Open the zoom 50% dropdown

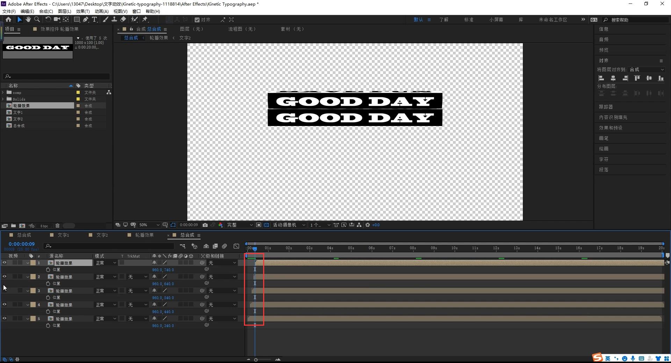(149, 225)
